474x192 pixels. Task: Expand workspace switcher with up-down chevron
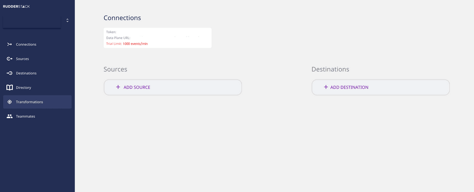pyautogui.click(x=68, y=20)
